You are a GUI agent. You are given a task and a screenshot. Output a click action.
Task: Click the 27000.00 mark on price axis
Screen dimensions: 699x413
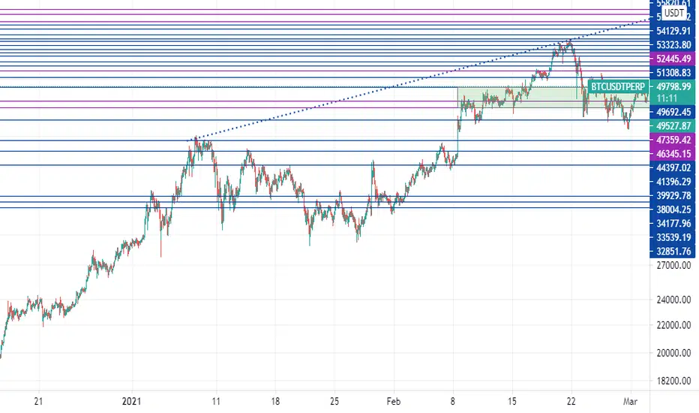(x=673, y=266)
